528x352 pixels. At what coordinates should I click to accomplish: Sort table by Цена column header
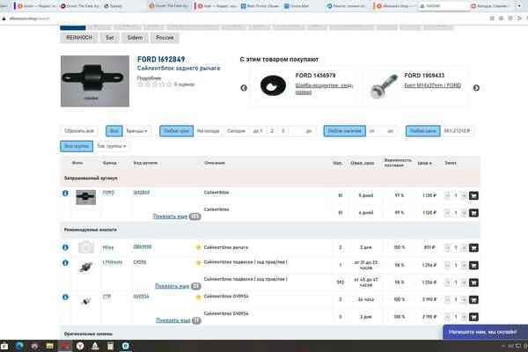tap(424, 163)
